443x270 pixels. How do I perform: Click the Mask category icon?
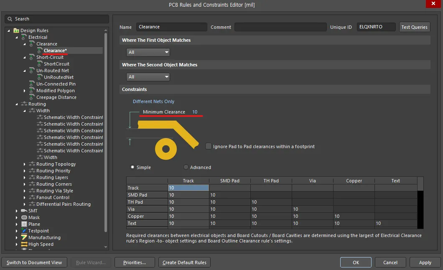point(24,217)
